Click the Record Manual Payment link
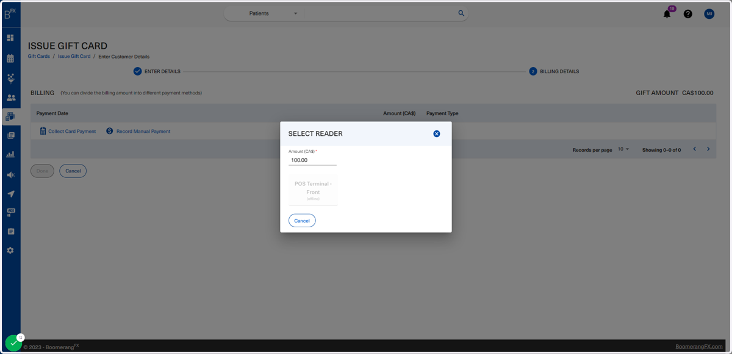This screenshot has height=354, width=732. coord(143,132)
